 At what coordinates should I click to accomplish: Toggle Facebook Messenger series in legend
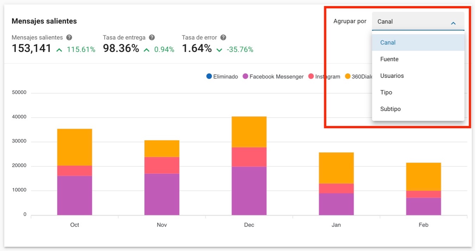pyautogui.click(x=273, y=77)
